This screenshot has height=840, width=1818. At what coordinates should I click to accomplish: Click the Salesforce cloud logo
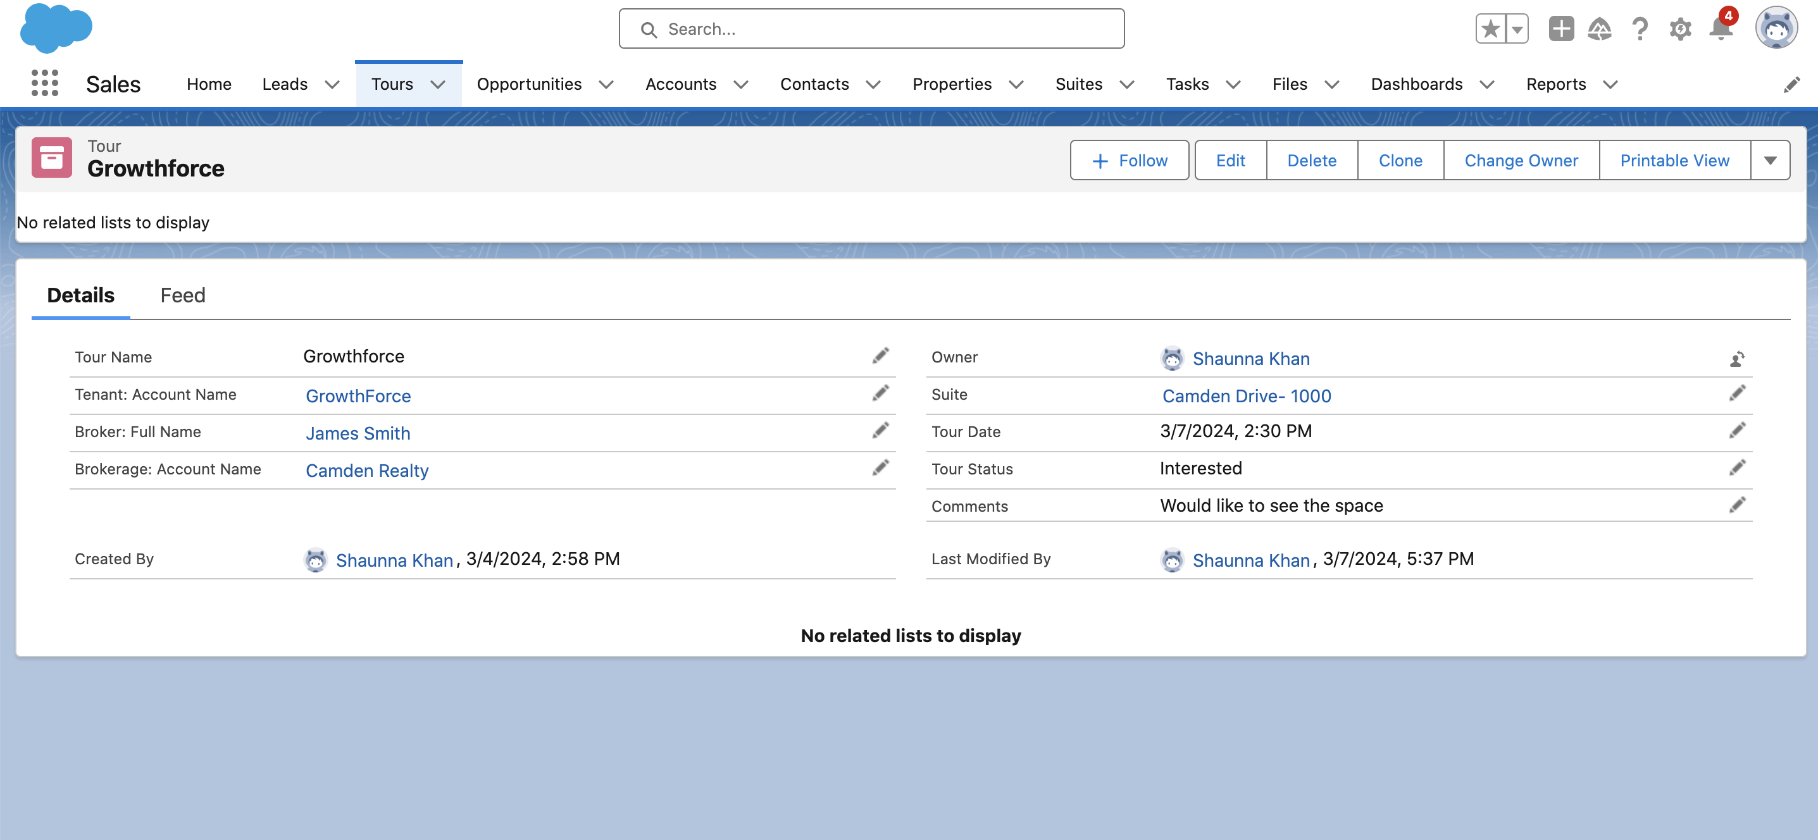tap(56, 28)
